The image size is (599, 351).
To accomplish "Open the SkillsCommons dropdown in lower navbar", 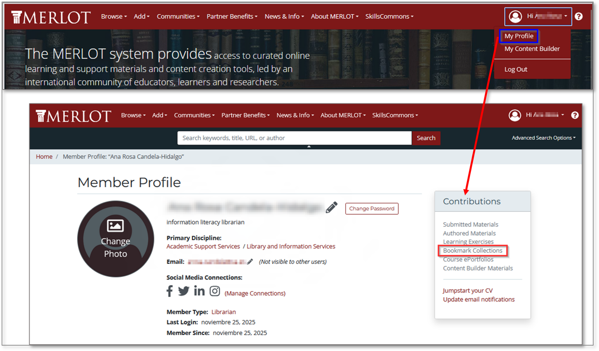I will (x=395, y=115).
